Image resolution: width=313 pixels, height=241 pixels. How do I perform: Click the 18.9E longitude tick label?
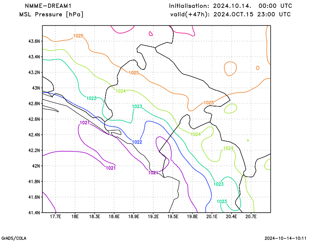tap(134, 217)
